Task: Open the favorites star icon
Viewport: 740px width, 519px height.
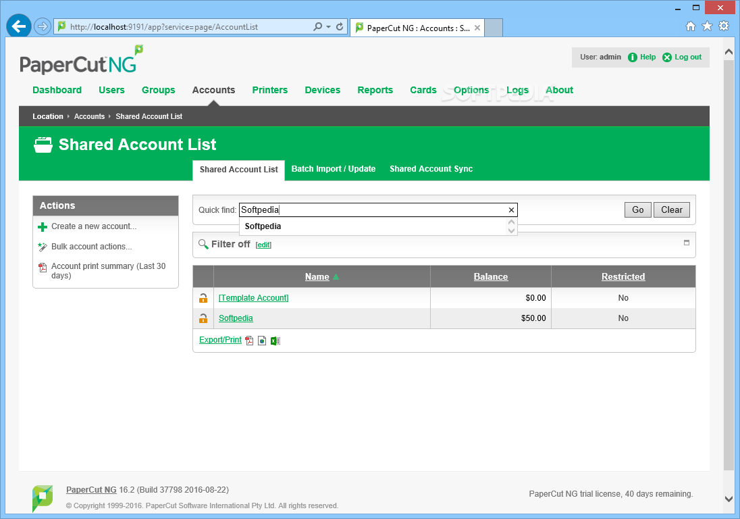Action: (x=707, y=26)
